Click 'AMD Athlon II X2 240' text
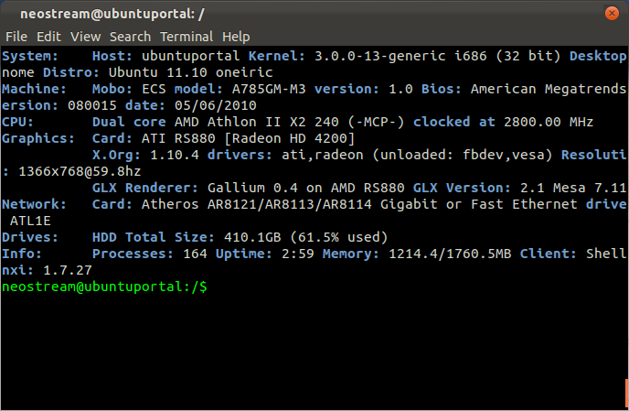 click(x=256, y=122)
